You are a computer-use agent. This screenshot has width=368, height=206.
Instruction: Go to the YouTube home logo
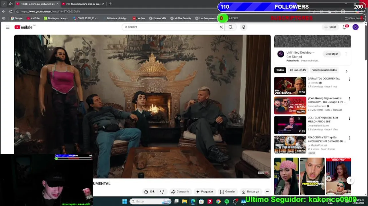coord(24,27)
